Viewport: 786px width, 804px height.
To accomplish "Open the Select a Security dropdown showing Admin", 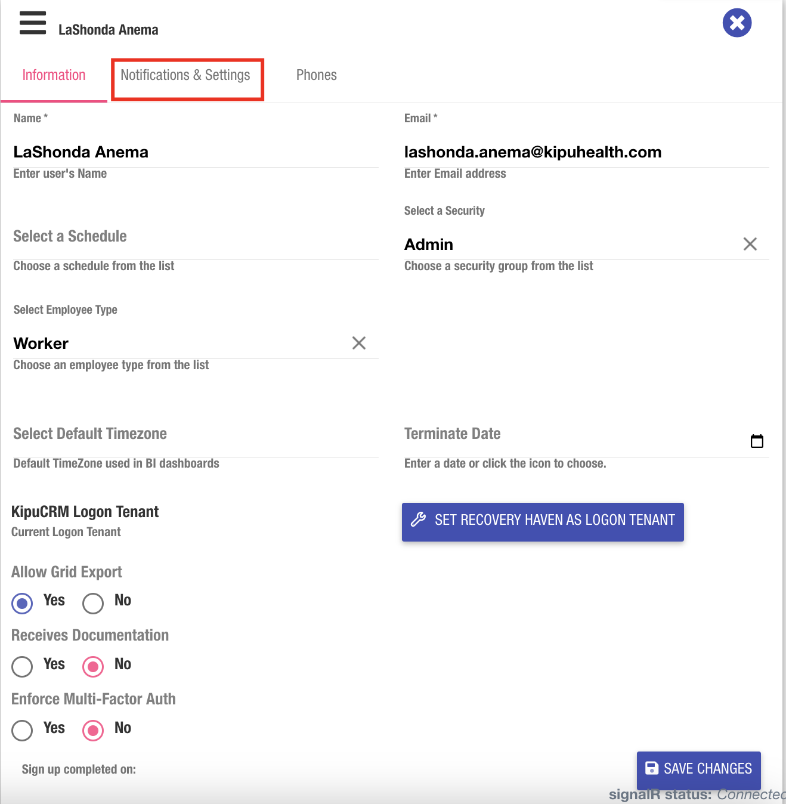I will click(567, 245).
